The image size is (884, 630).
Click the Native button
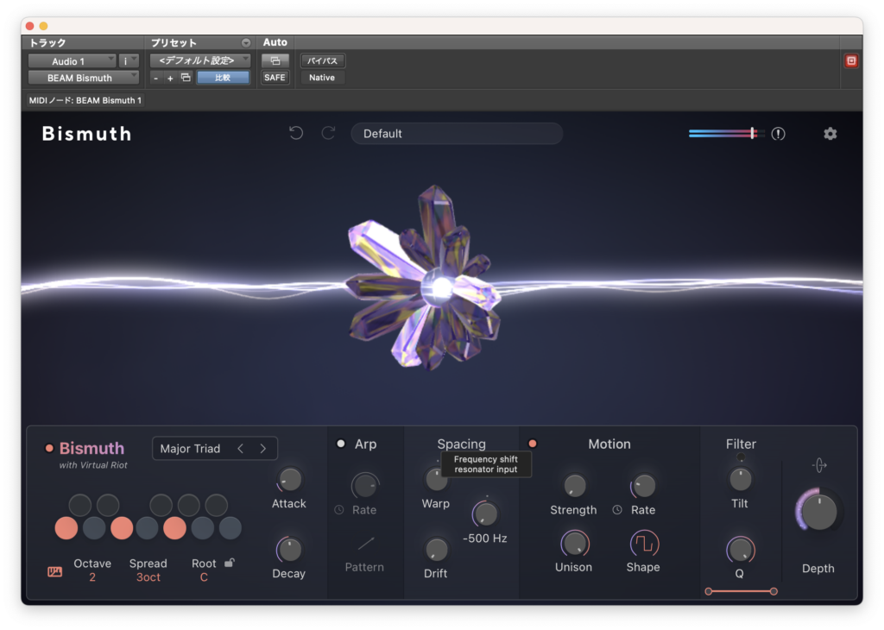pyautogui.click(x=322, y=78)
